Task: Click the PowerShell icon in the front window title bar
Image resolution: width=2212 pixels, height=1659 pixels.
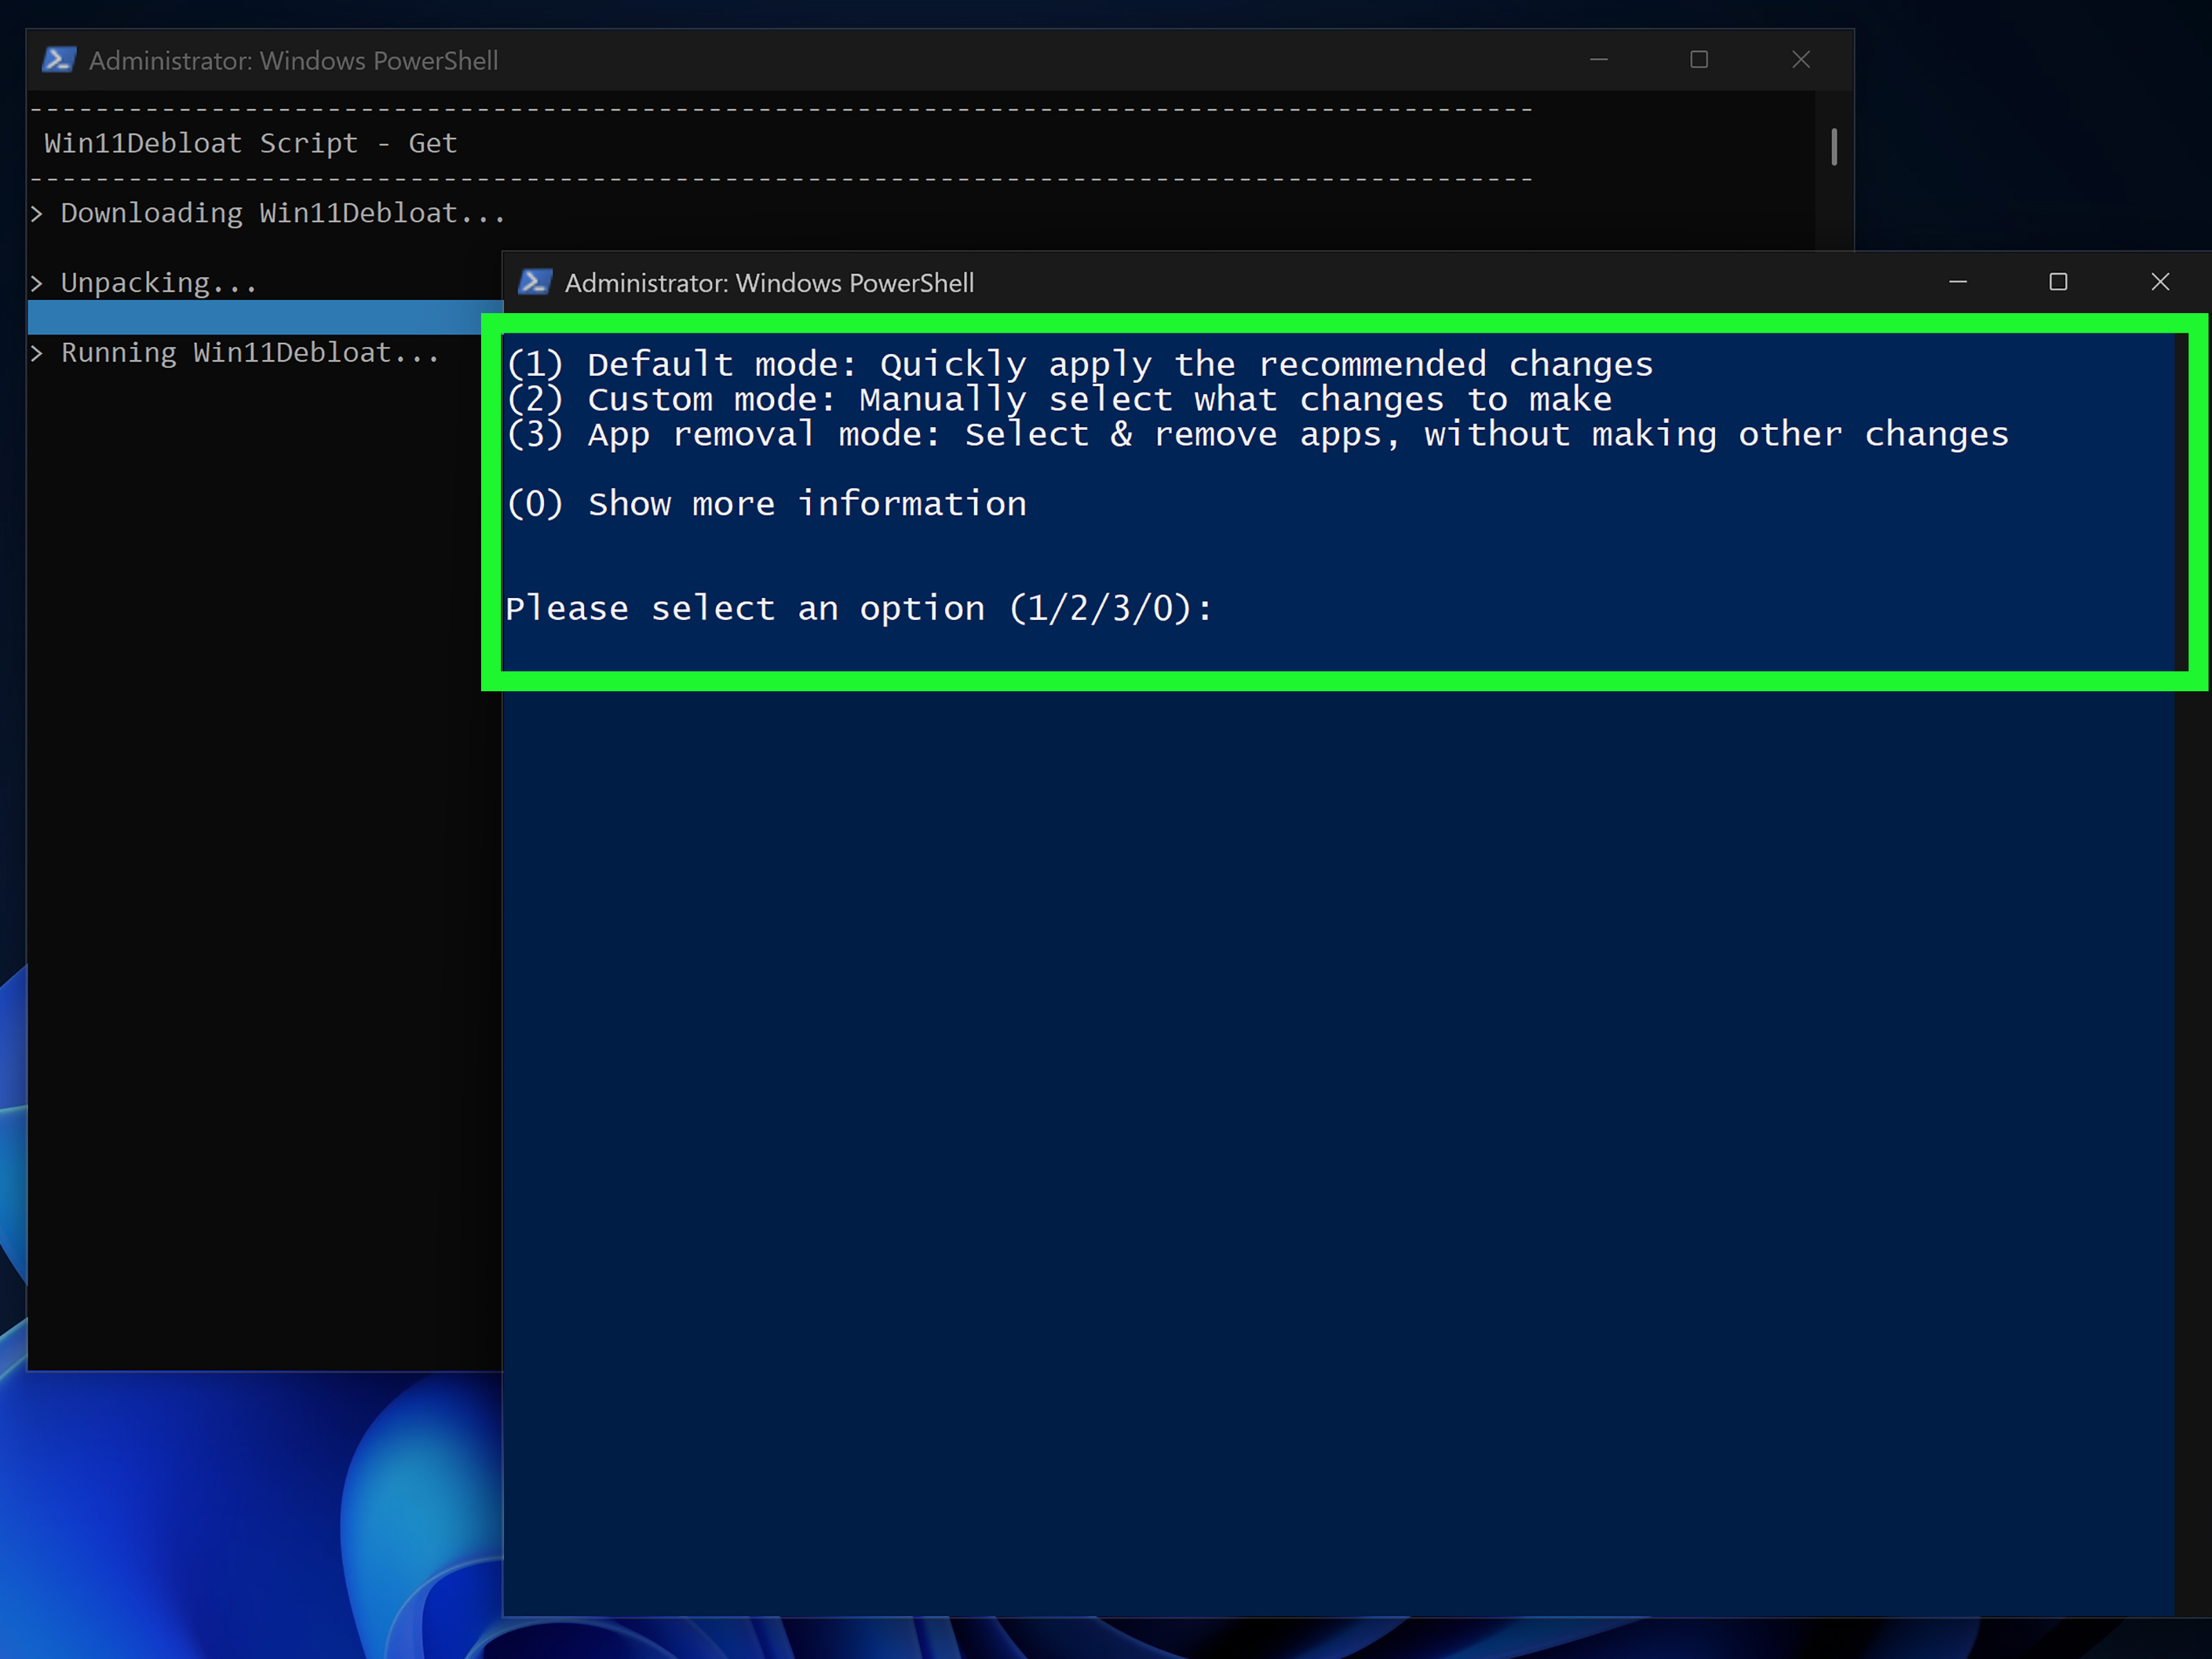Action: [536, 282]
